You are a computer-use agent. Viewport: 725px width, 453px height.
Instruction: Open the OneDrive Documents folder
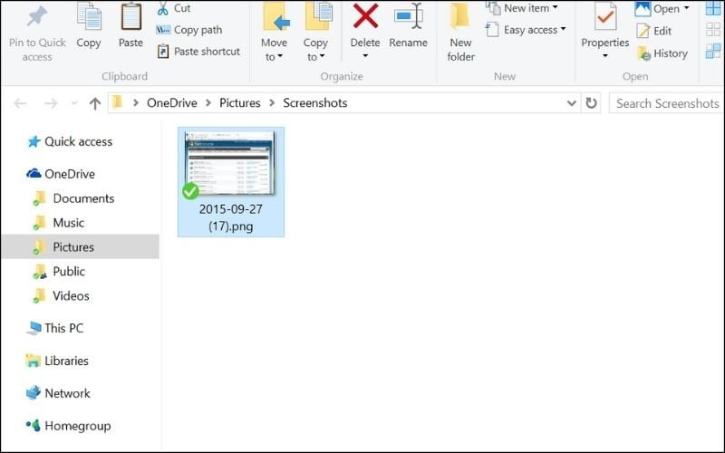pyautogui.click(x=74, y=198)
